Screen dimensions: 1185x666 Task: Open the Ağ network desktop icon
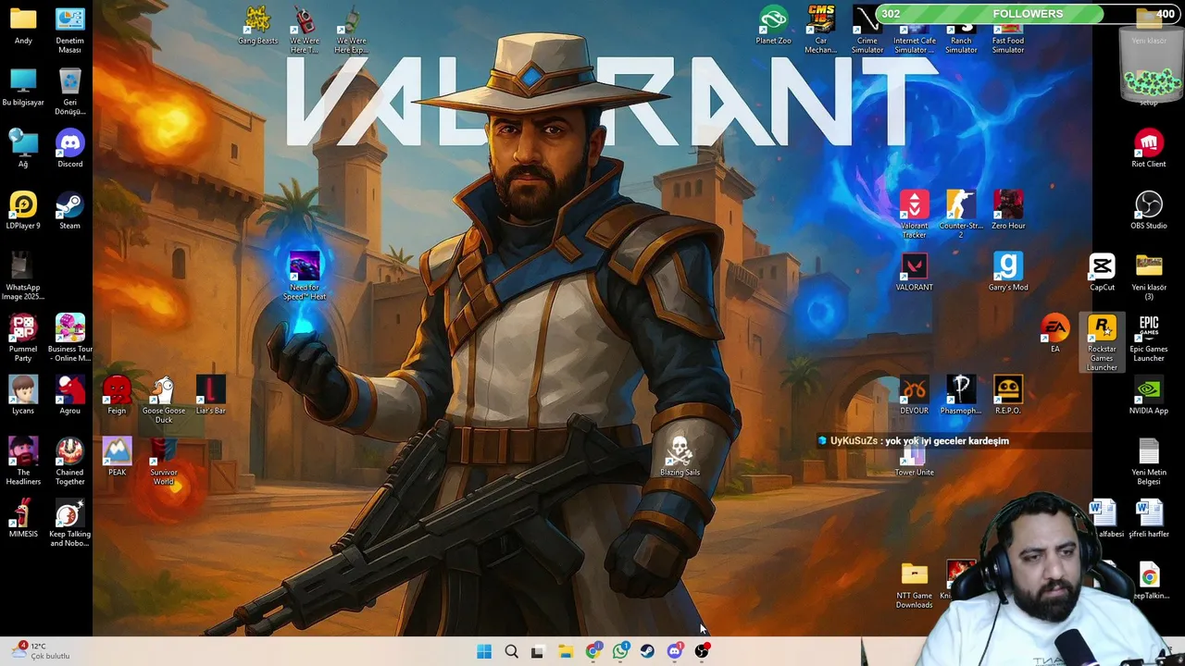[23, 149]
